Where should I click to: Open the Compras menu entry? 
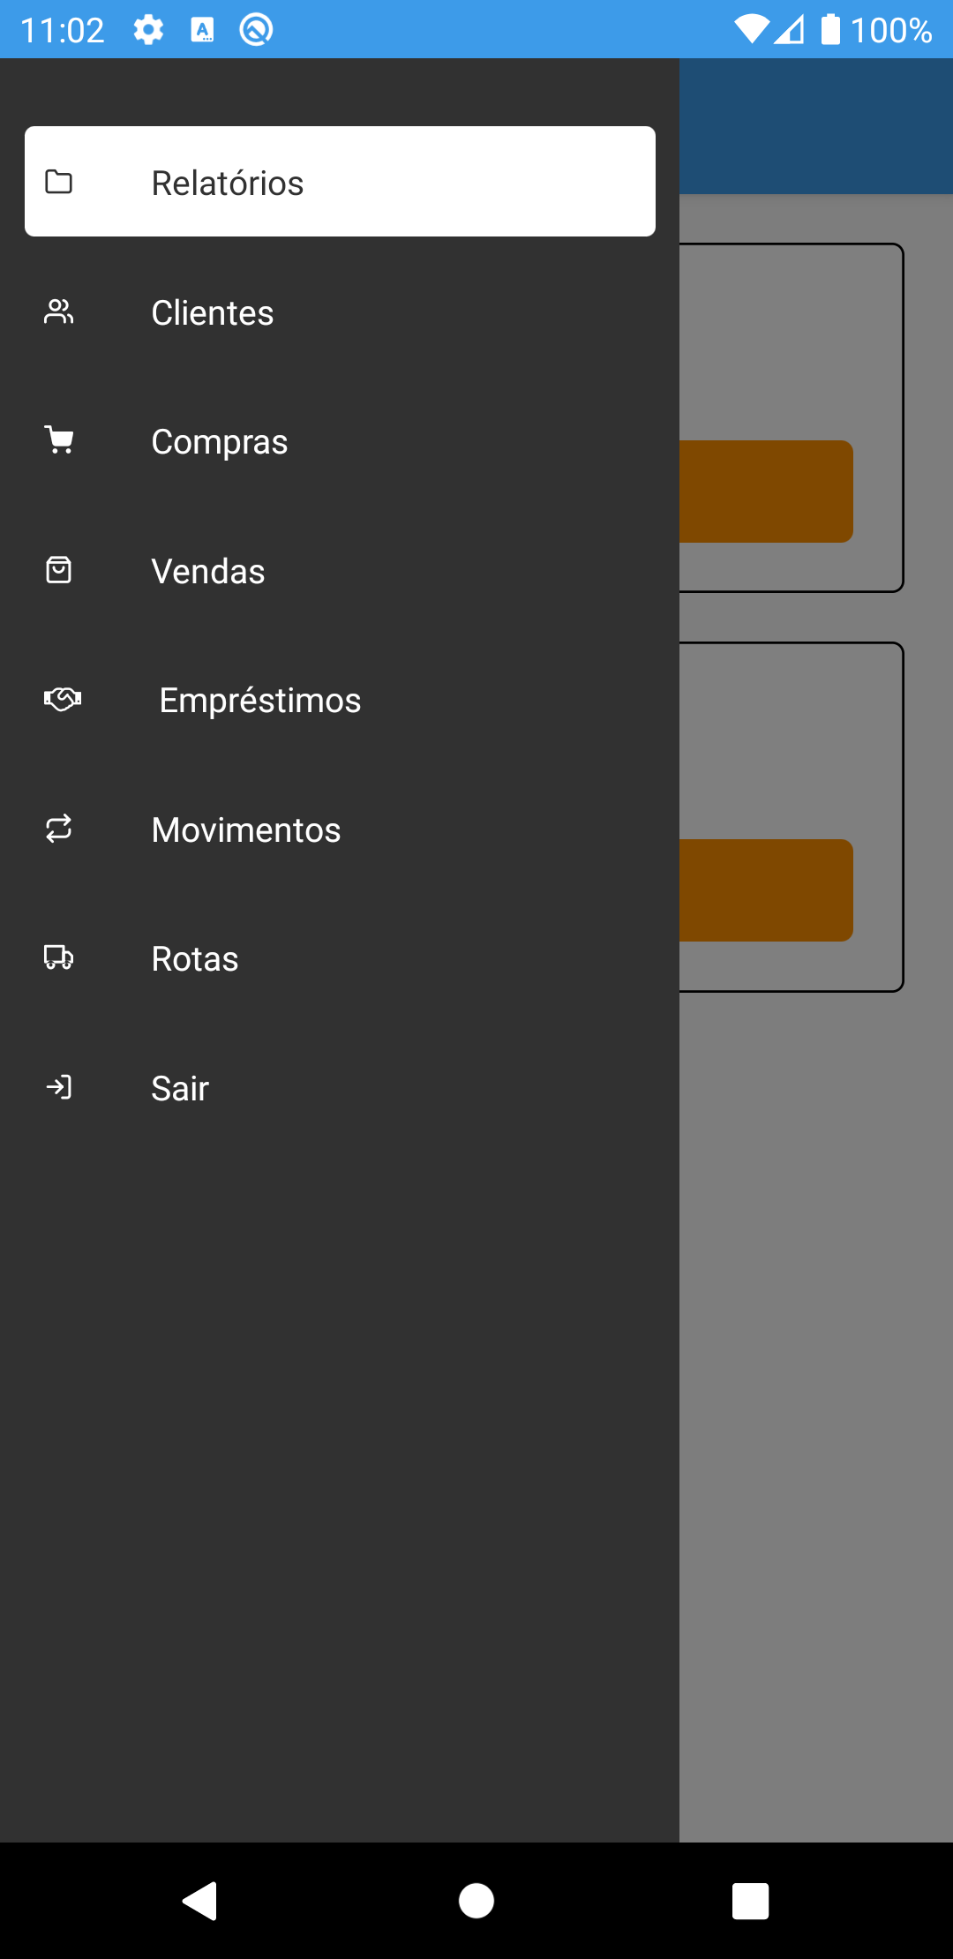340,441
